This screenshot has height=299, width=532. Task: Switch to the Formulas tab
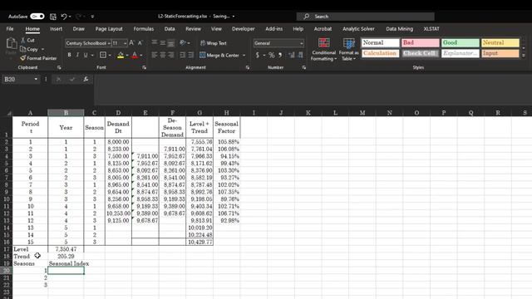pos(144,29)
